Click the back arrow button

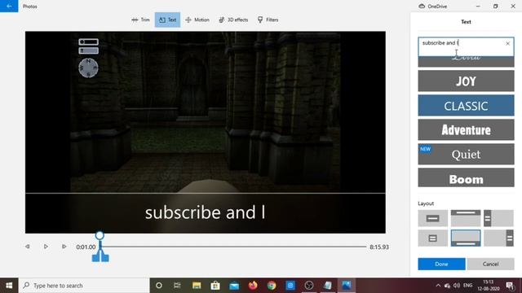[9, 6]
